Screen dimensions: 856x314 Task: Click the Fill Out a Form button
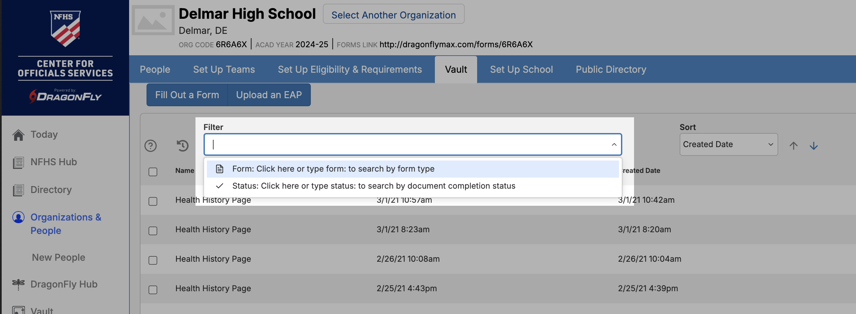187,95
